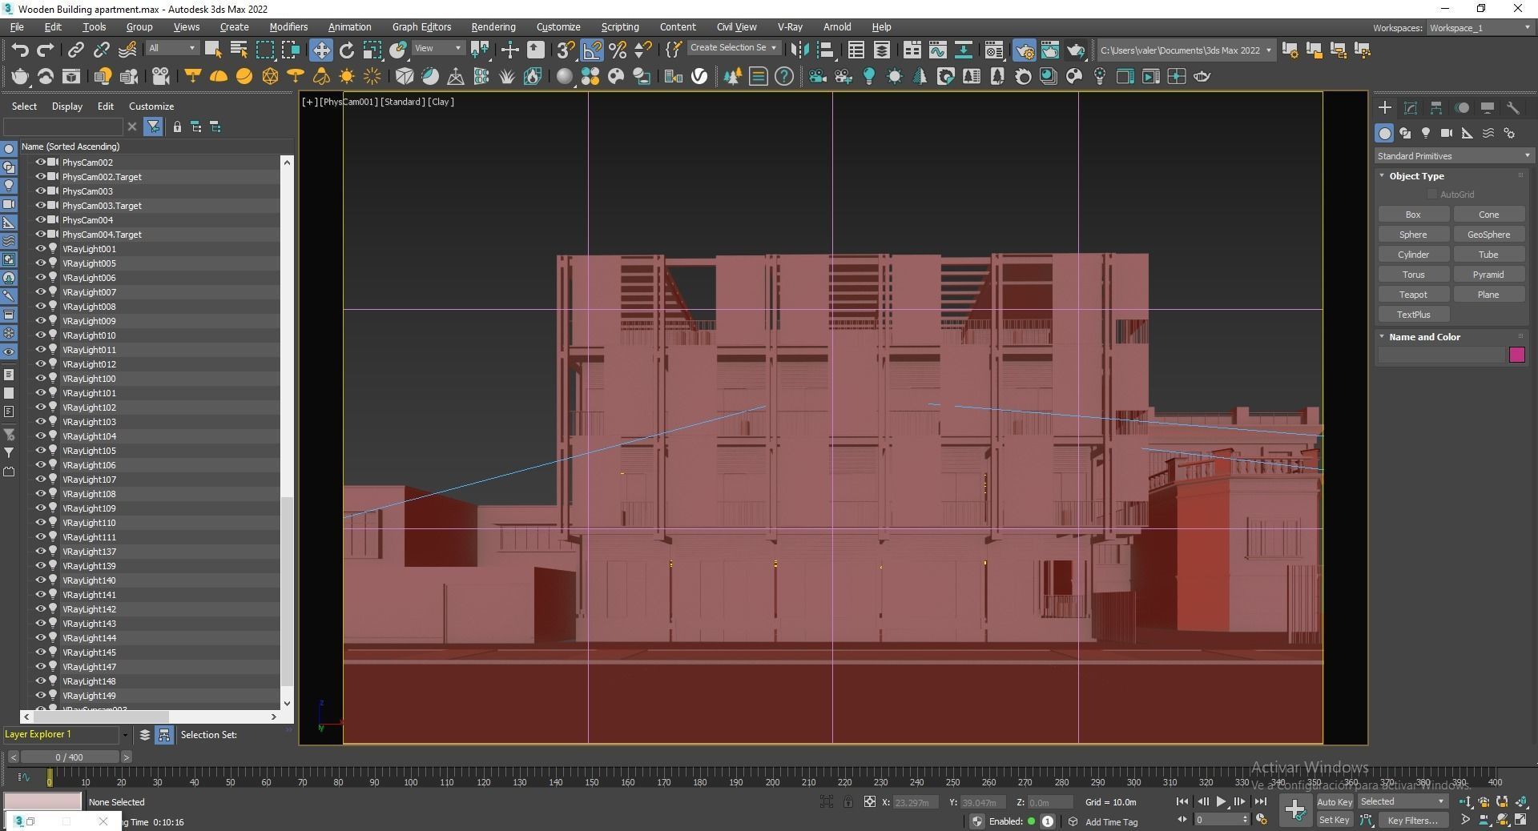Screen dimensions: 1538x831
Task: Toggle the Angle Snap tool
Action: click(x=592, y=50)
